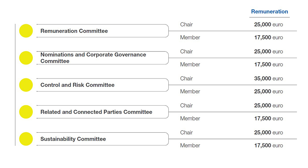Click Remuneration Committee Chair 25,000 euro value
308x168 pixels.
[x=268, y=24]
